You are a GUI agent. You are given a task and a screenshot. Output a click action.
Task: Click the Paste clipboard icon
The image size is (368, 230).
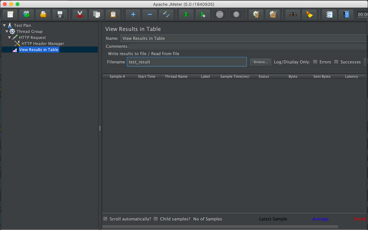(x=113, y=14)
